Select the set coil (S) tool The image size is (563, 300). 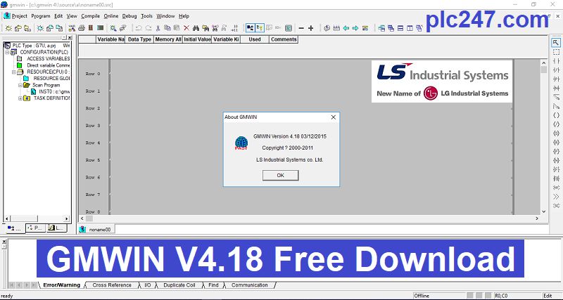(556, 133)
